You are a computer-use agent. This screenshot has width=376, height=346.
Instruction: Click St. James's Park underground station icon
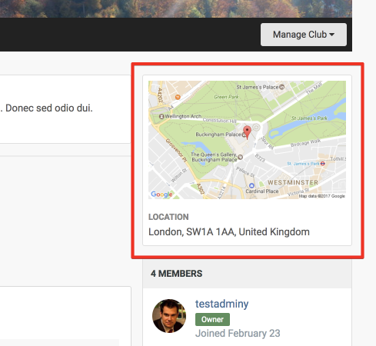click(323, 164)
